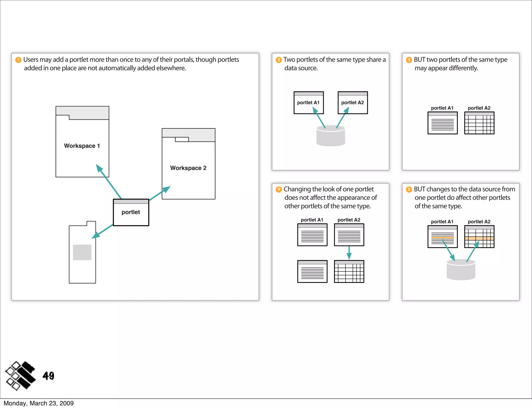This screenshot has height=409, width=532.
Task: Click the database cylinder in panel 5
Action: (461, 270)
